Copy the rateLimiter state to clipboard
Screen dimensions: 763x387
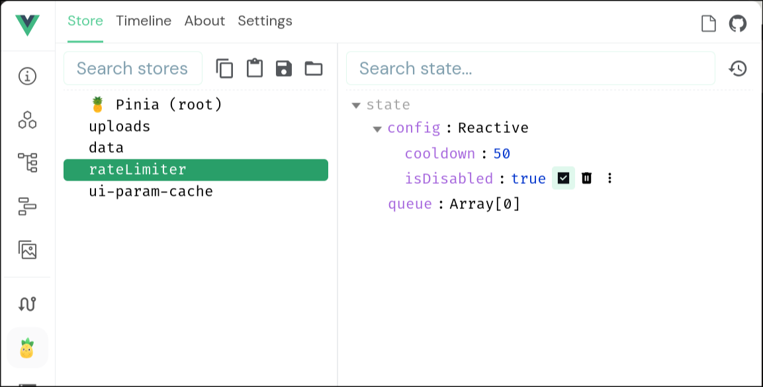click(224, 67)
